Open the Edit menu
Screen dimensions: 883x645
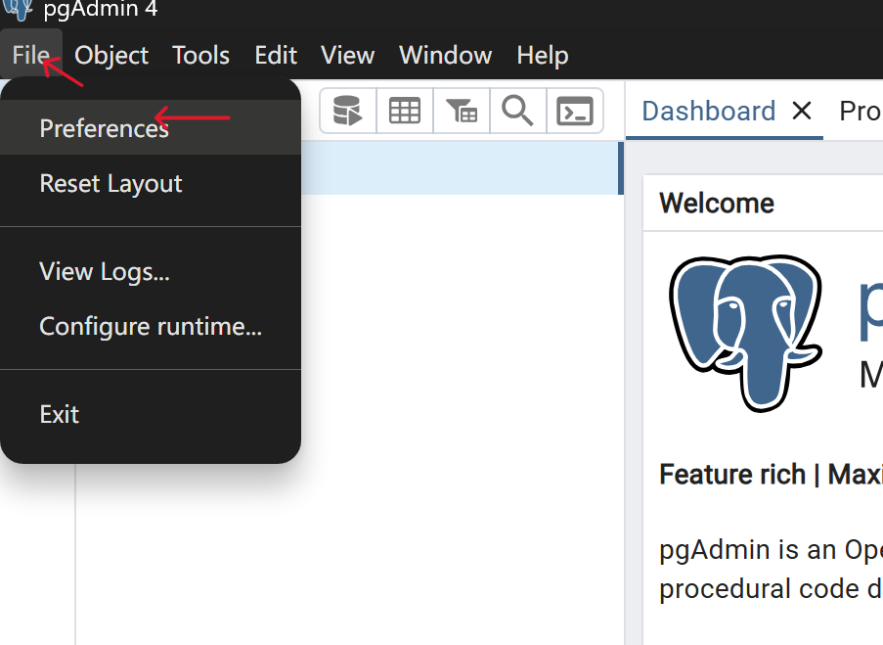coord(276,55)
